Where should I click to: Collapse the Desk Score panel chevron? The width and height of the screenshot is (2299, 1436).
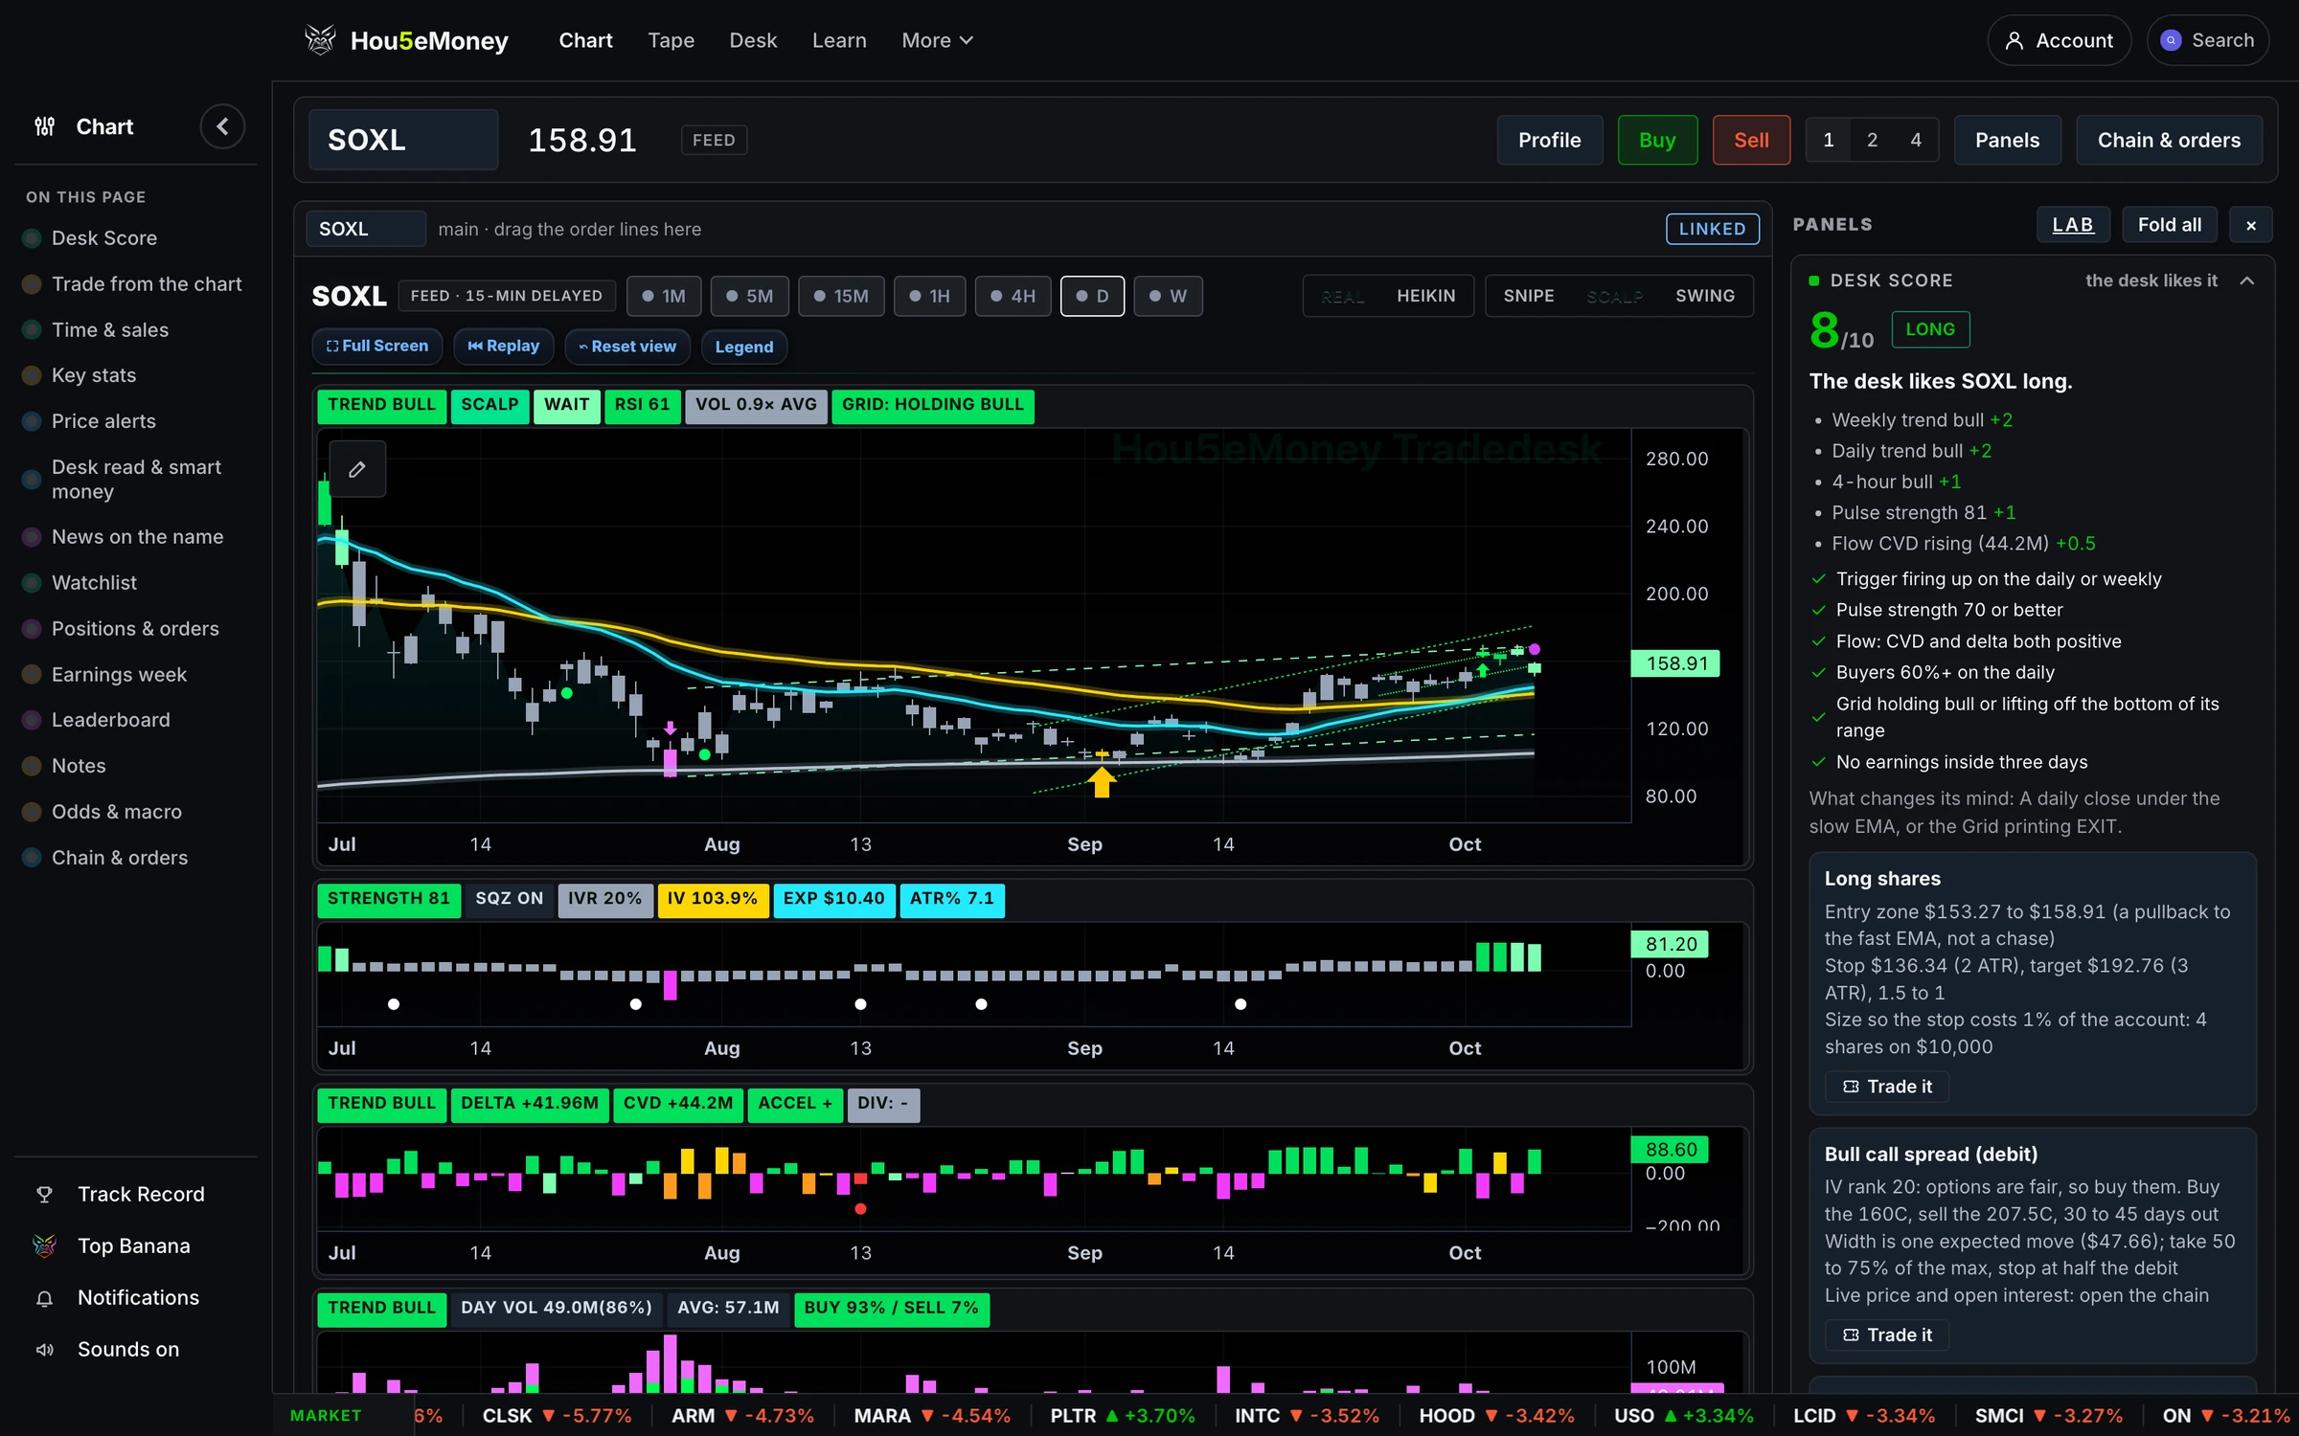click(2247, 280)
